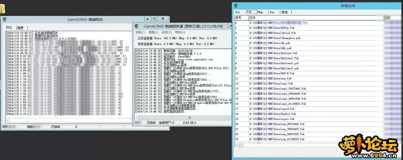Click the 微端服务器 window title bar icon

click(x=136, y=26)
